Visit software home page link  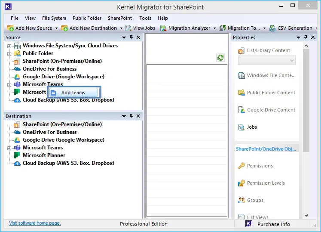pyautogui.click(x=35, y=223)
